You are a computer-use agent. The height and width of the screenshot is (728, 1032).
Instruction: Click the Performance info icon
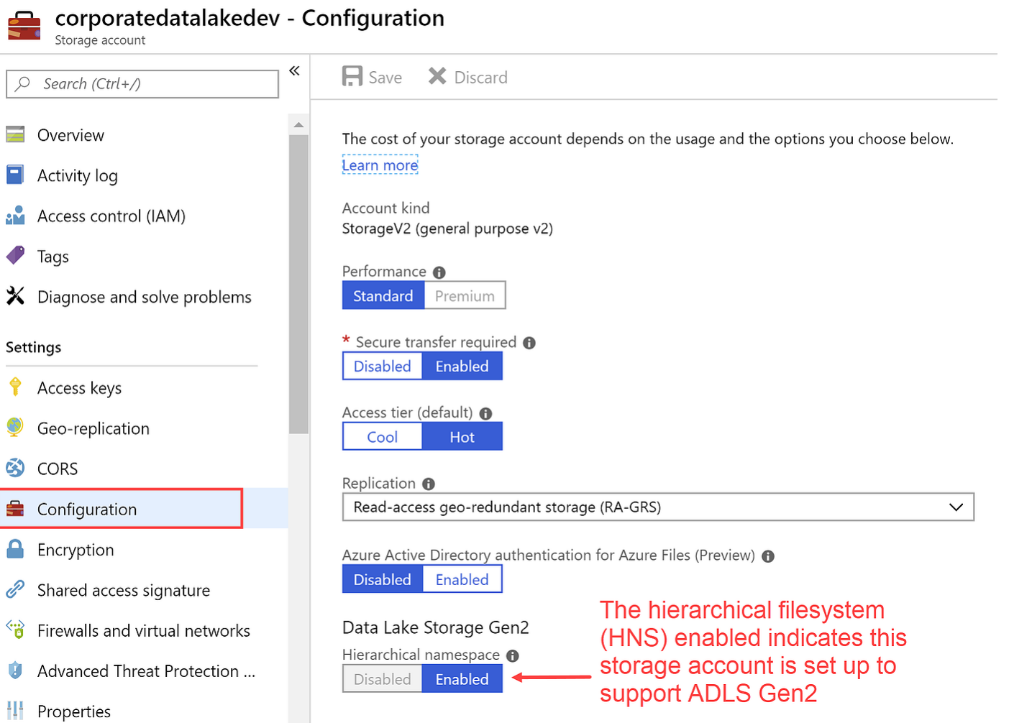439,272
